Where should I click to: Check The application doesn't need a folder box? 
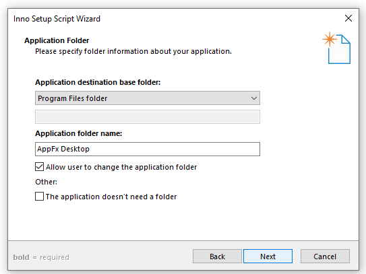tap(40, 197)
